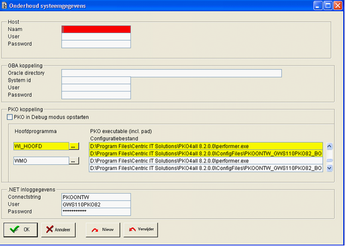345x246 pixels.
Task: Click the window's title bar icon
Action: (x=4, y=6)
